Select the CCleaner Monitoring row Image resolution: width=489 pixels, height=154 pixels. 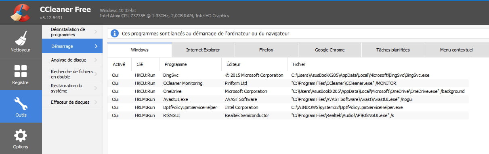288,83
